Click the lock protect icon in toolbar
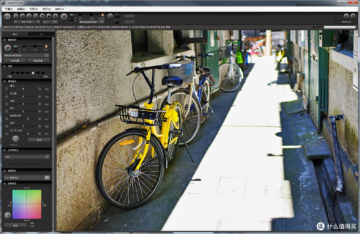360x234 pixels. click(x=49, y=16)
